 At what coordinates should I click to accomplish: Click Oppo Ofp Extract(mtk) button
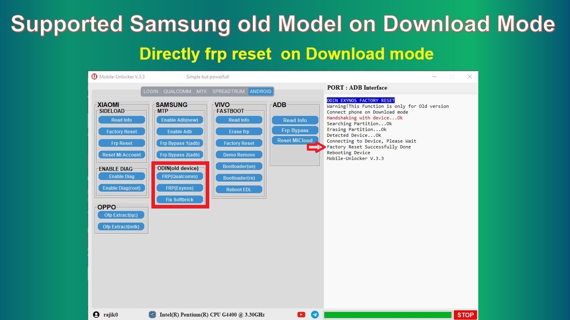coord(121,227)
